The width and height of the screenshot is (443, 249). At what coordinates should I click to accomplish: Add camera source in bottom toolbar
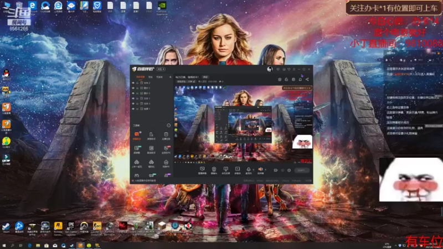point(214,170)
